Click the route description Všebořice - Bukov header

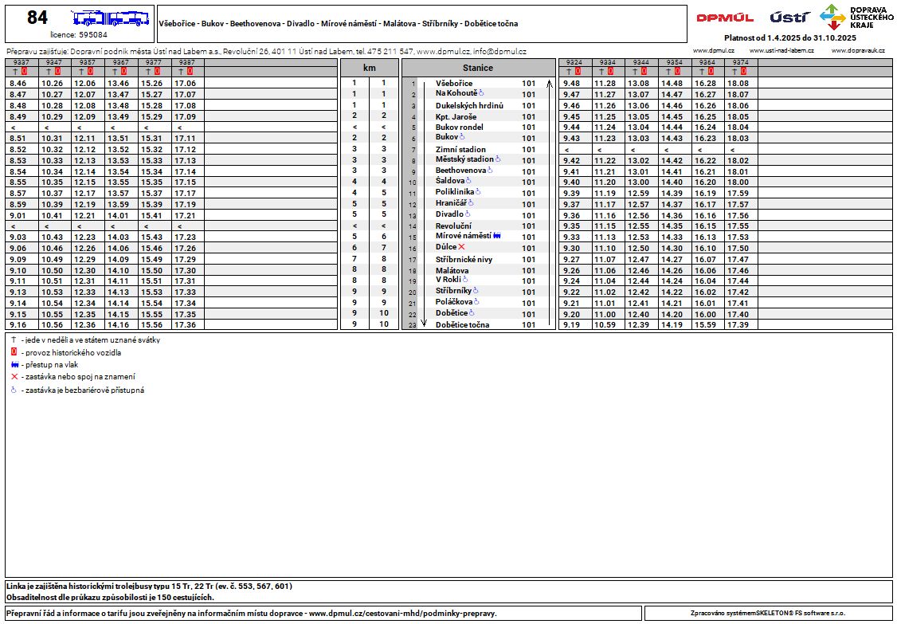point(338,24)
